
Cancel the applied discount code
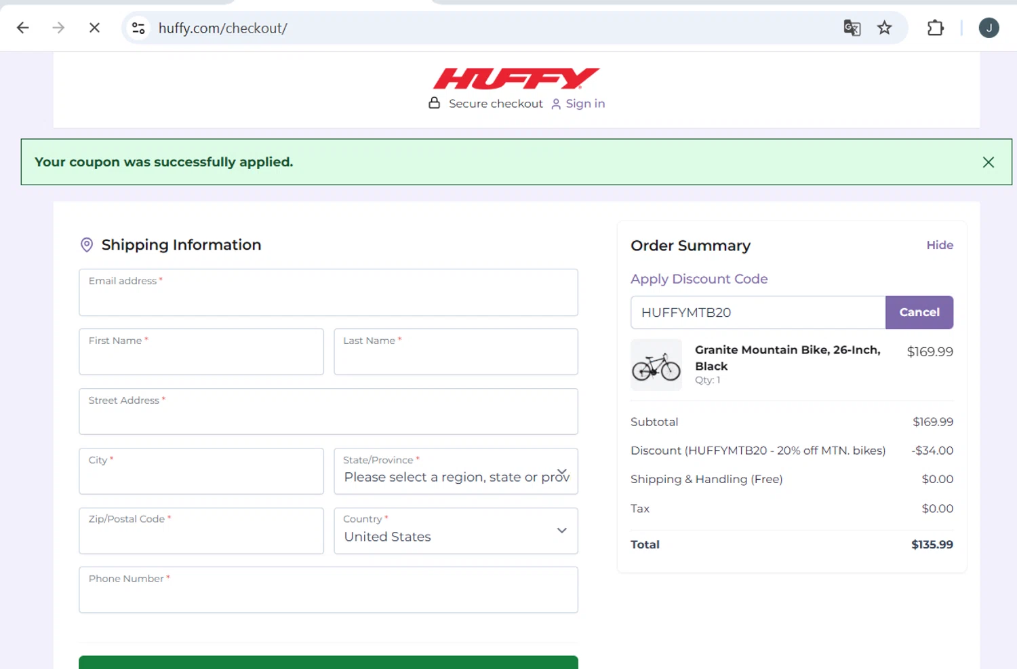point(919,312)
